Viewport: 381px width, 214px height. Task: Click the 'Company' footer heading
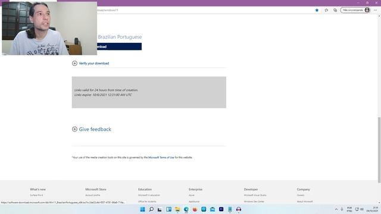pyautogui.click(x=303, y=189)
